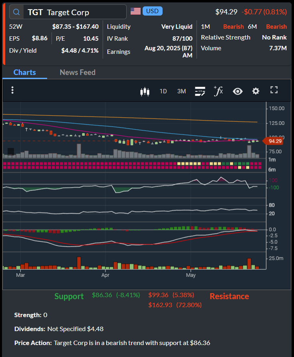Select the 1D interval
This screenshot has height=357, width=294.
coord(163,91)
